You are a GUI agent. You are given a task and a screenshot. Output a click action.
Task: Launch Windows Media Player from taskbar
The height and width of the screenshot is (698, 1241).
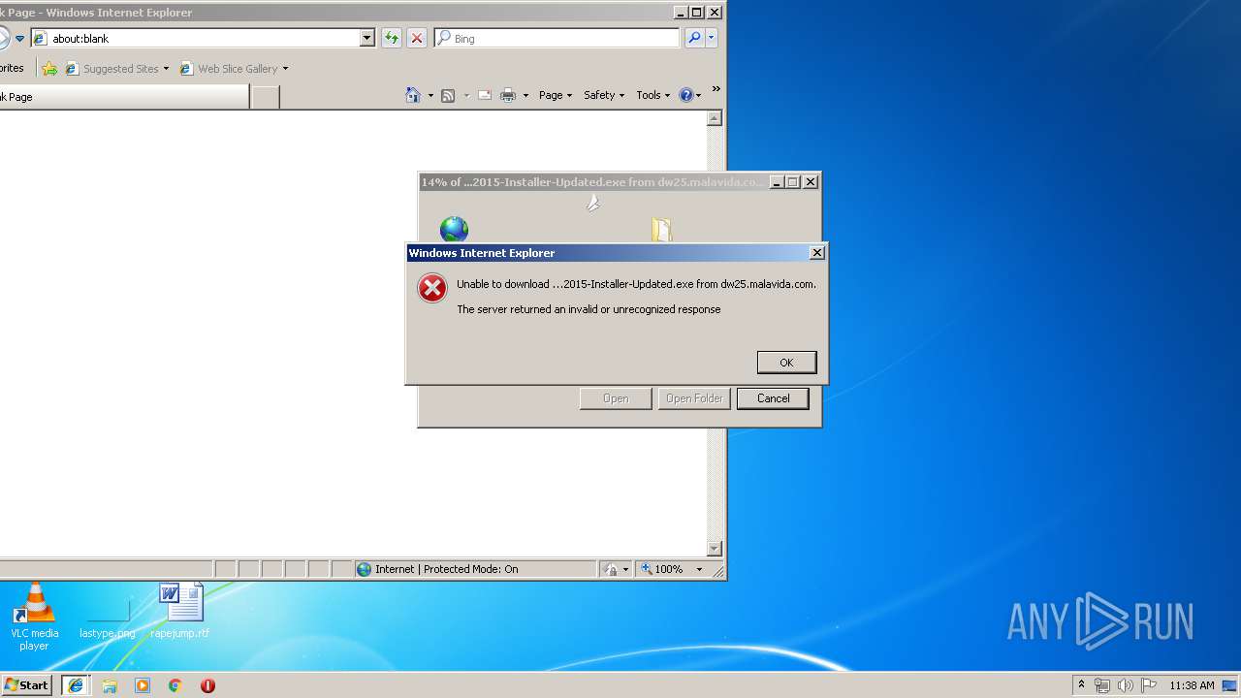143,685
